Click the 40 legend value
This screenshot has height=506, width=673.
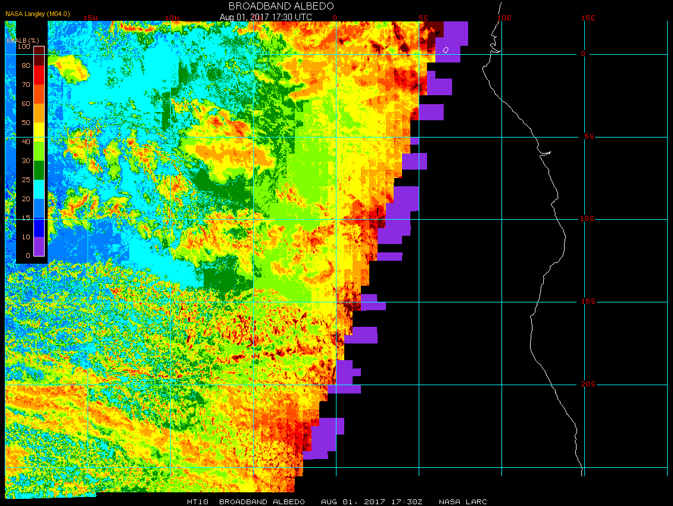(x=26, y=142)
